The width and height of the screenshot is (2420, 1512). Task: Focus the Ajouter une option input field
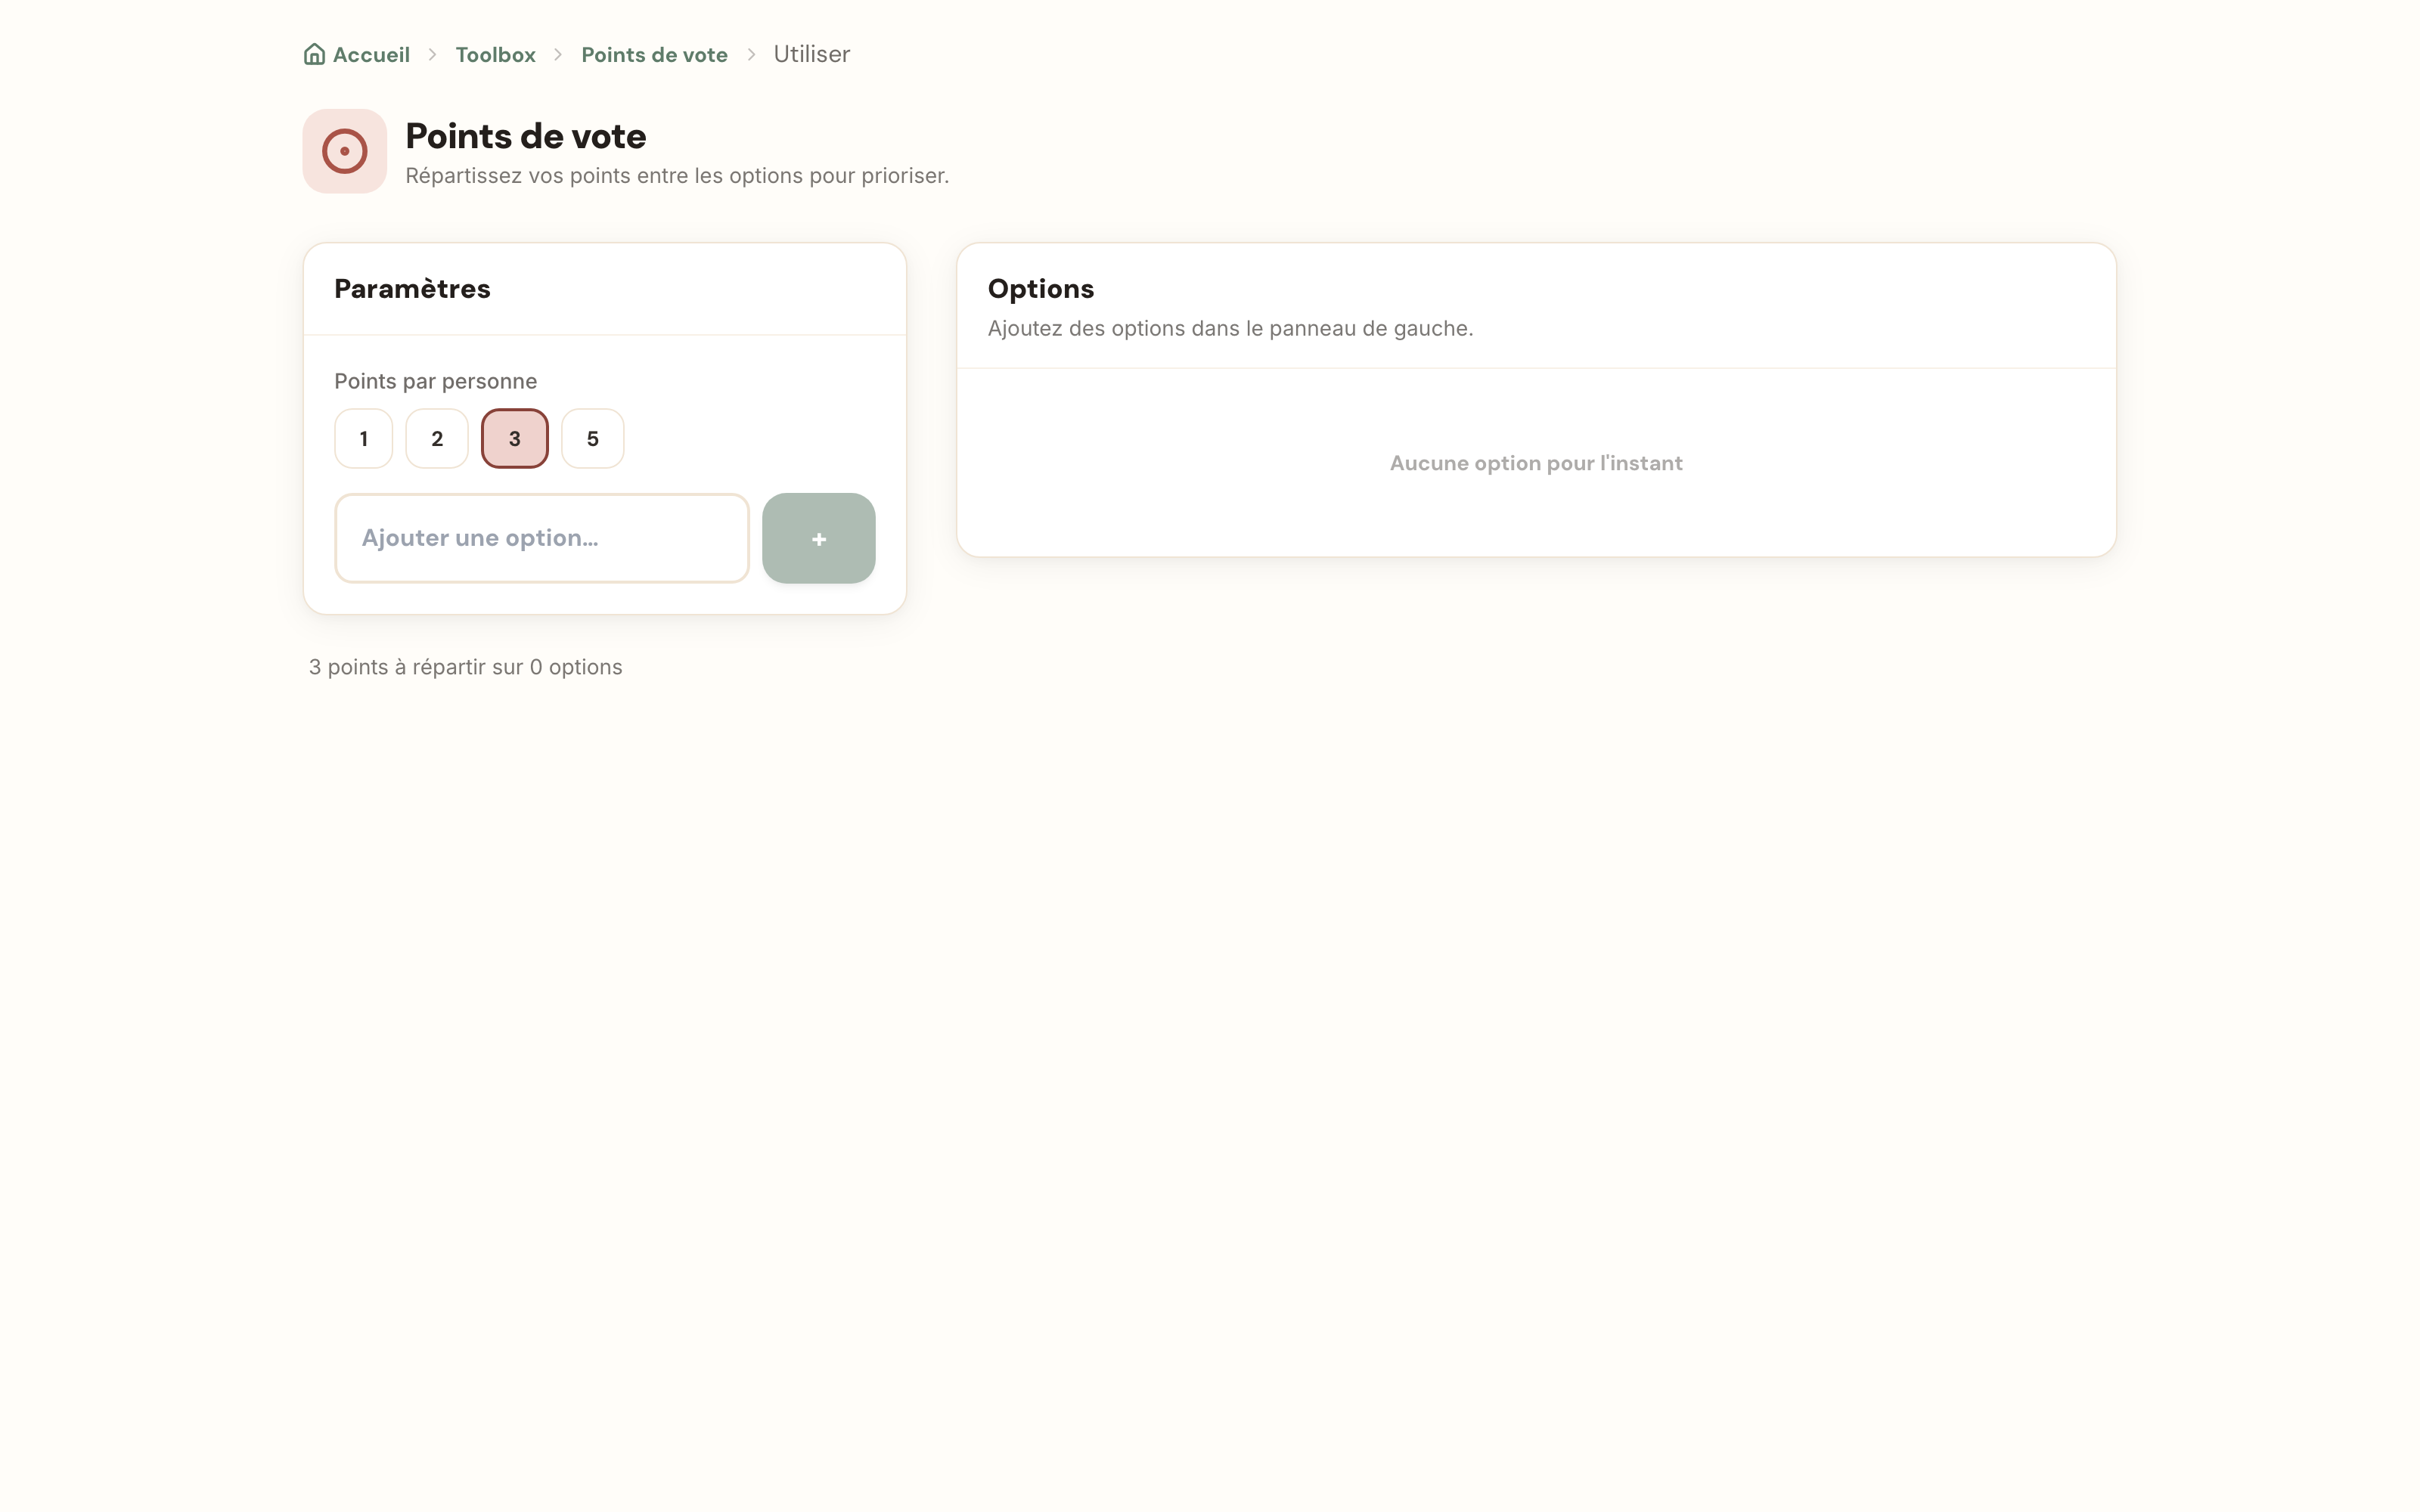click(x=542, y=538)
